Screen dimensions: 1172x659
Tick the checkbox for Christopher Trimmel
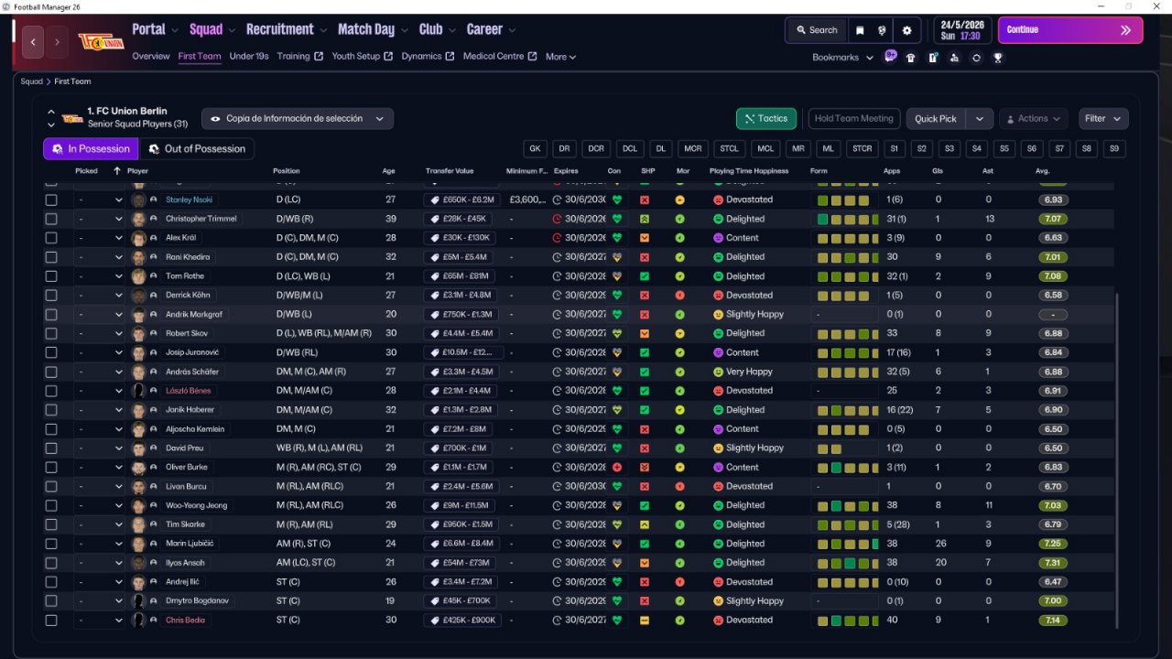click(51, 219)
